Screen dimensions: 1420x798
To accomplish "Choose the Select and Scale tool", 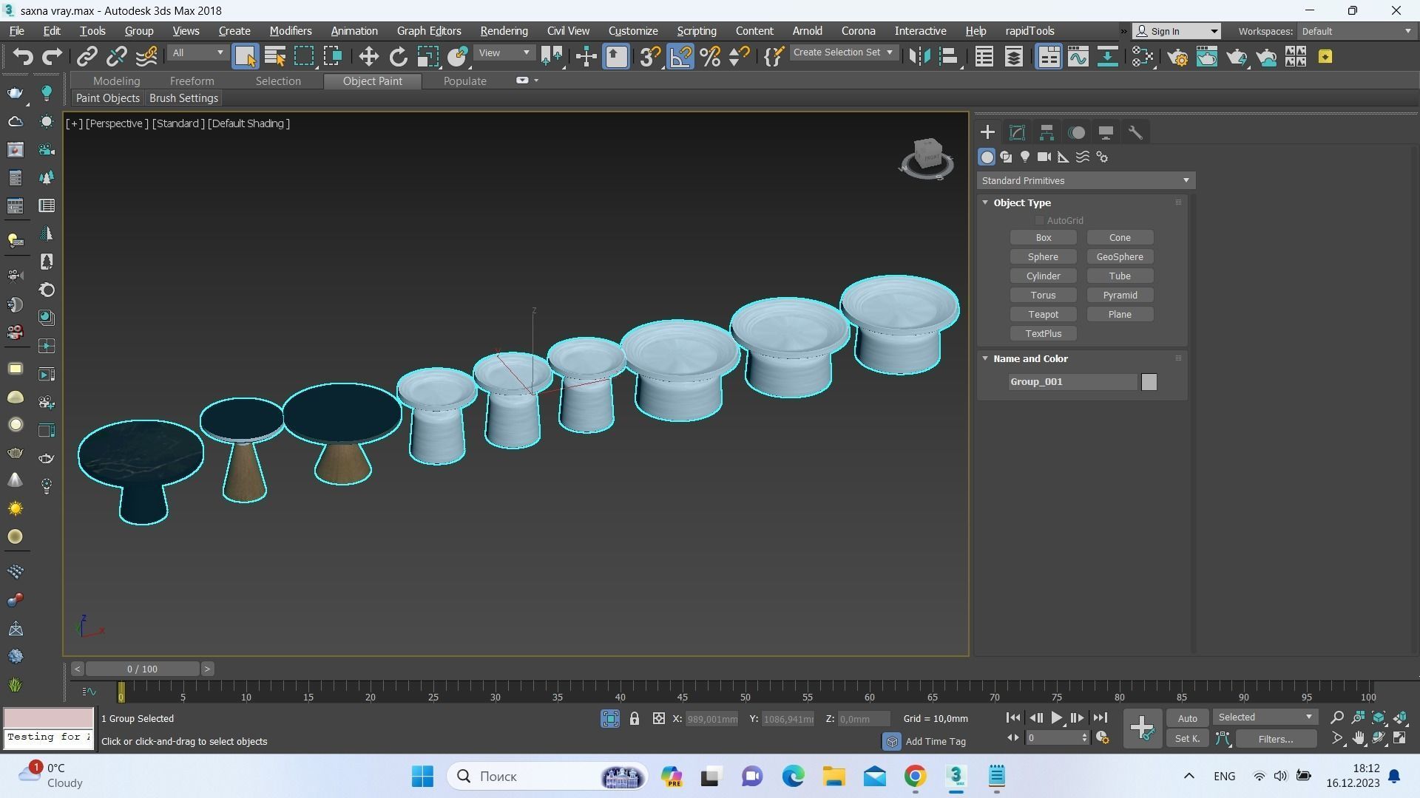I will click(427, 57).
